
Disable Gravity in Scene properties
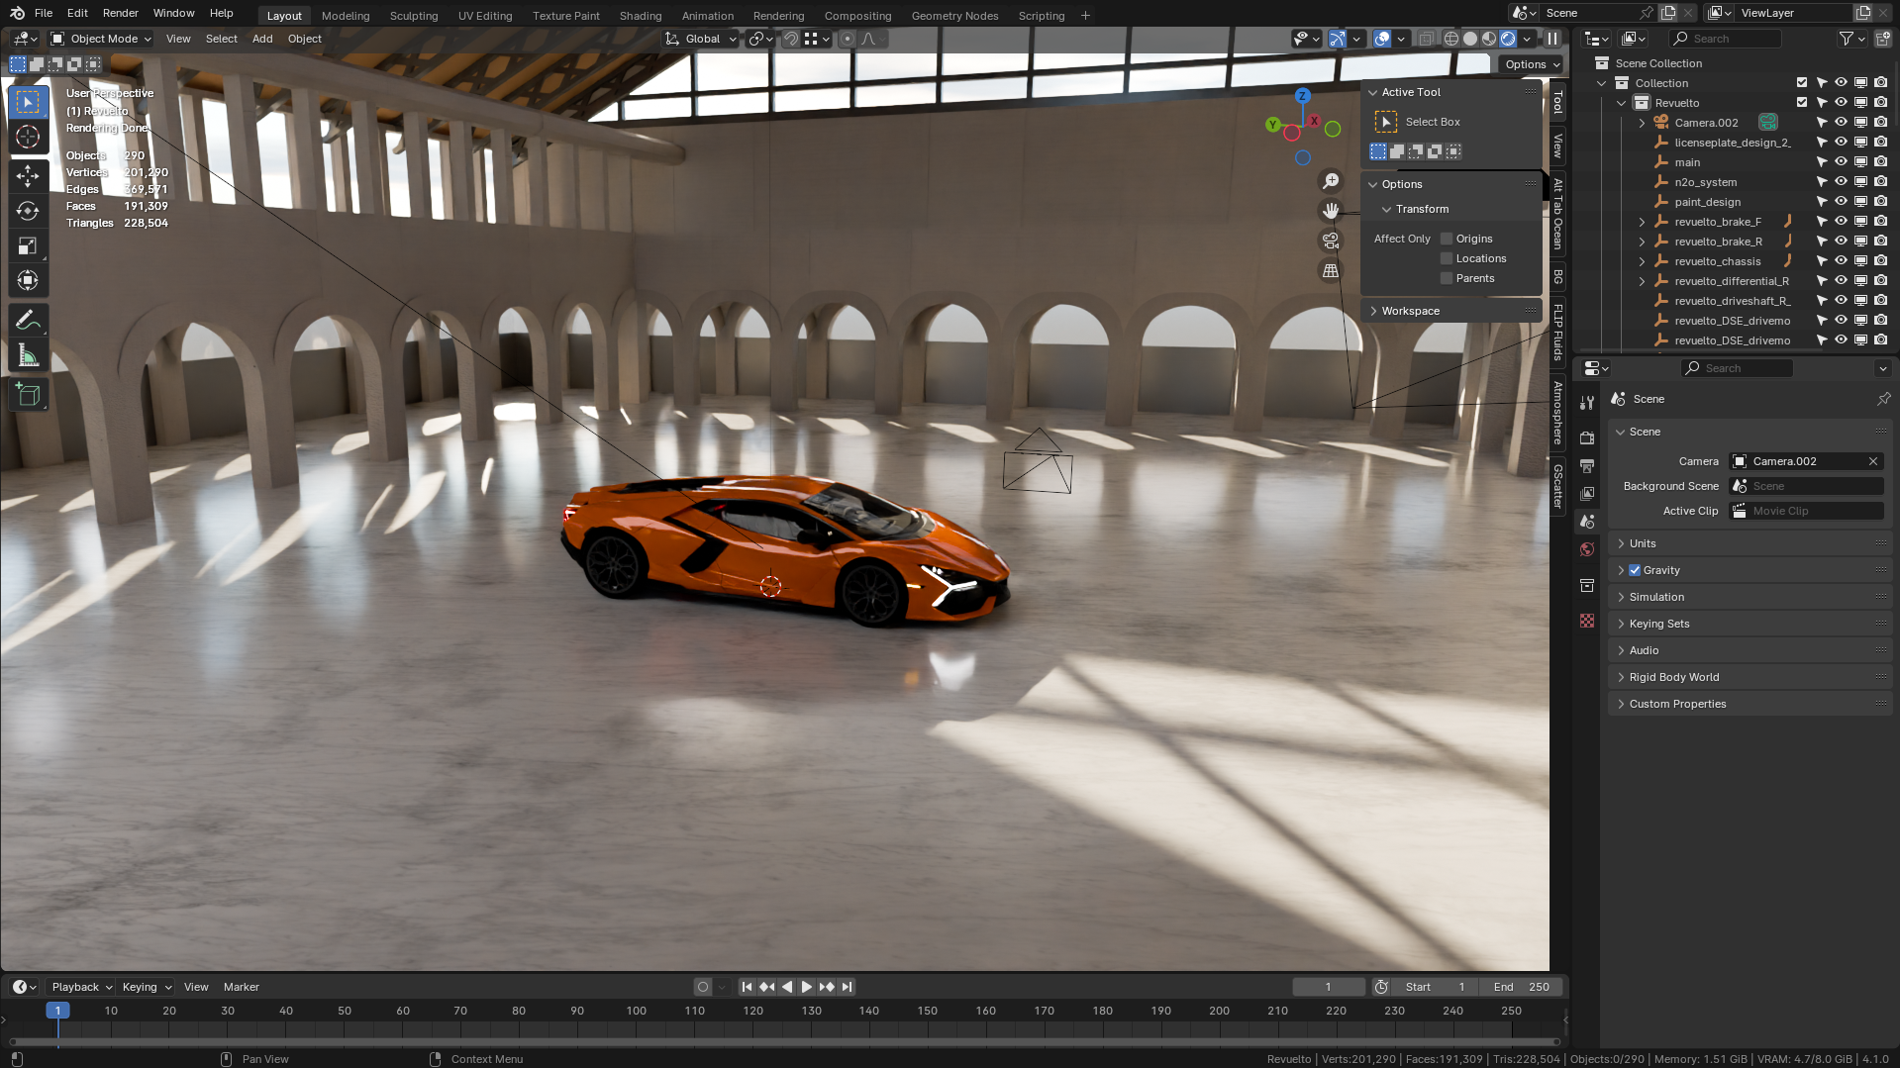pyautogui.click(x=1636, y=569)
